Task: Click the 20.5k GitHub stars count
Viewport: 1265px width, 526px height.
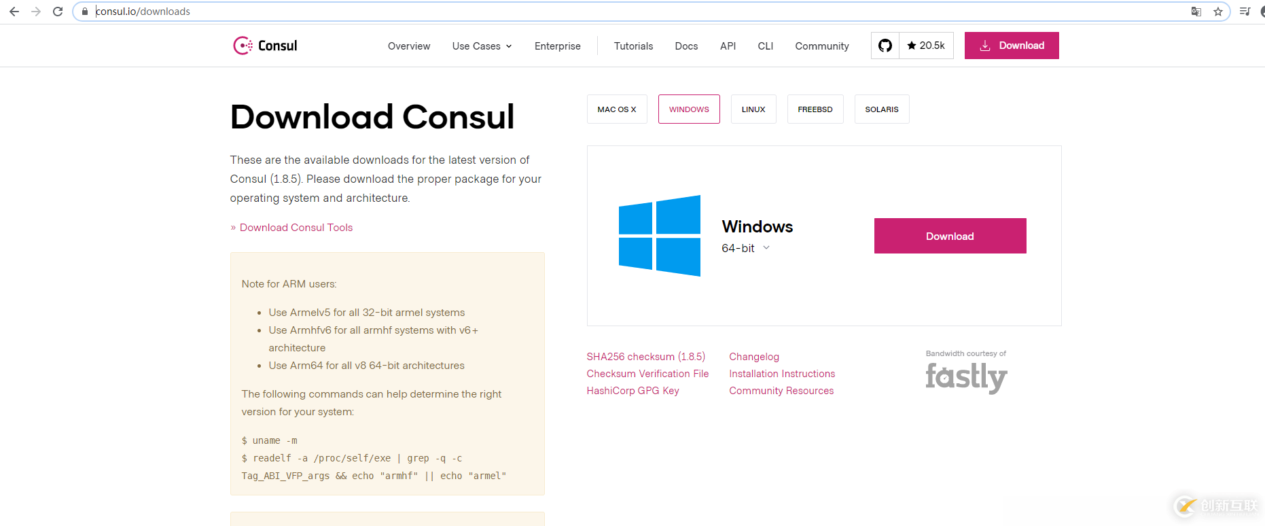Action: click(926, 46)
